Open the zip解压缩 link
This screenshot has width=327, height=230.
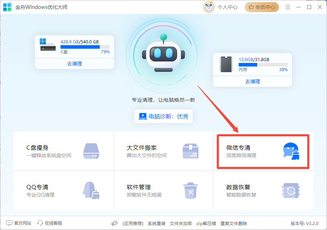pyautogui.click(x=206, y=224)
